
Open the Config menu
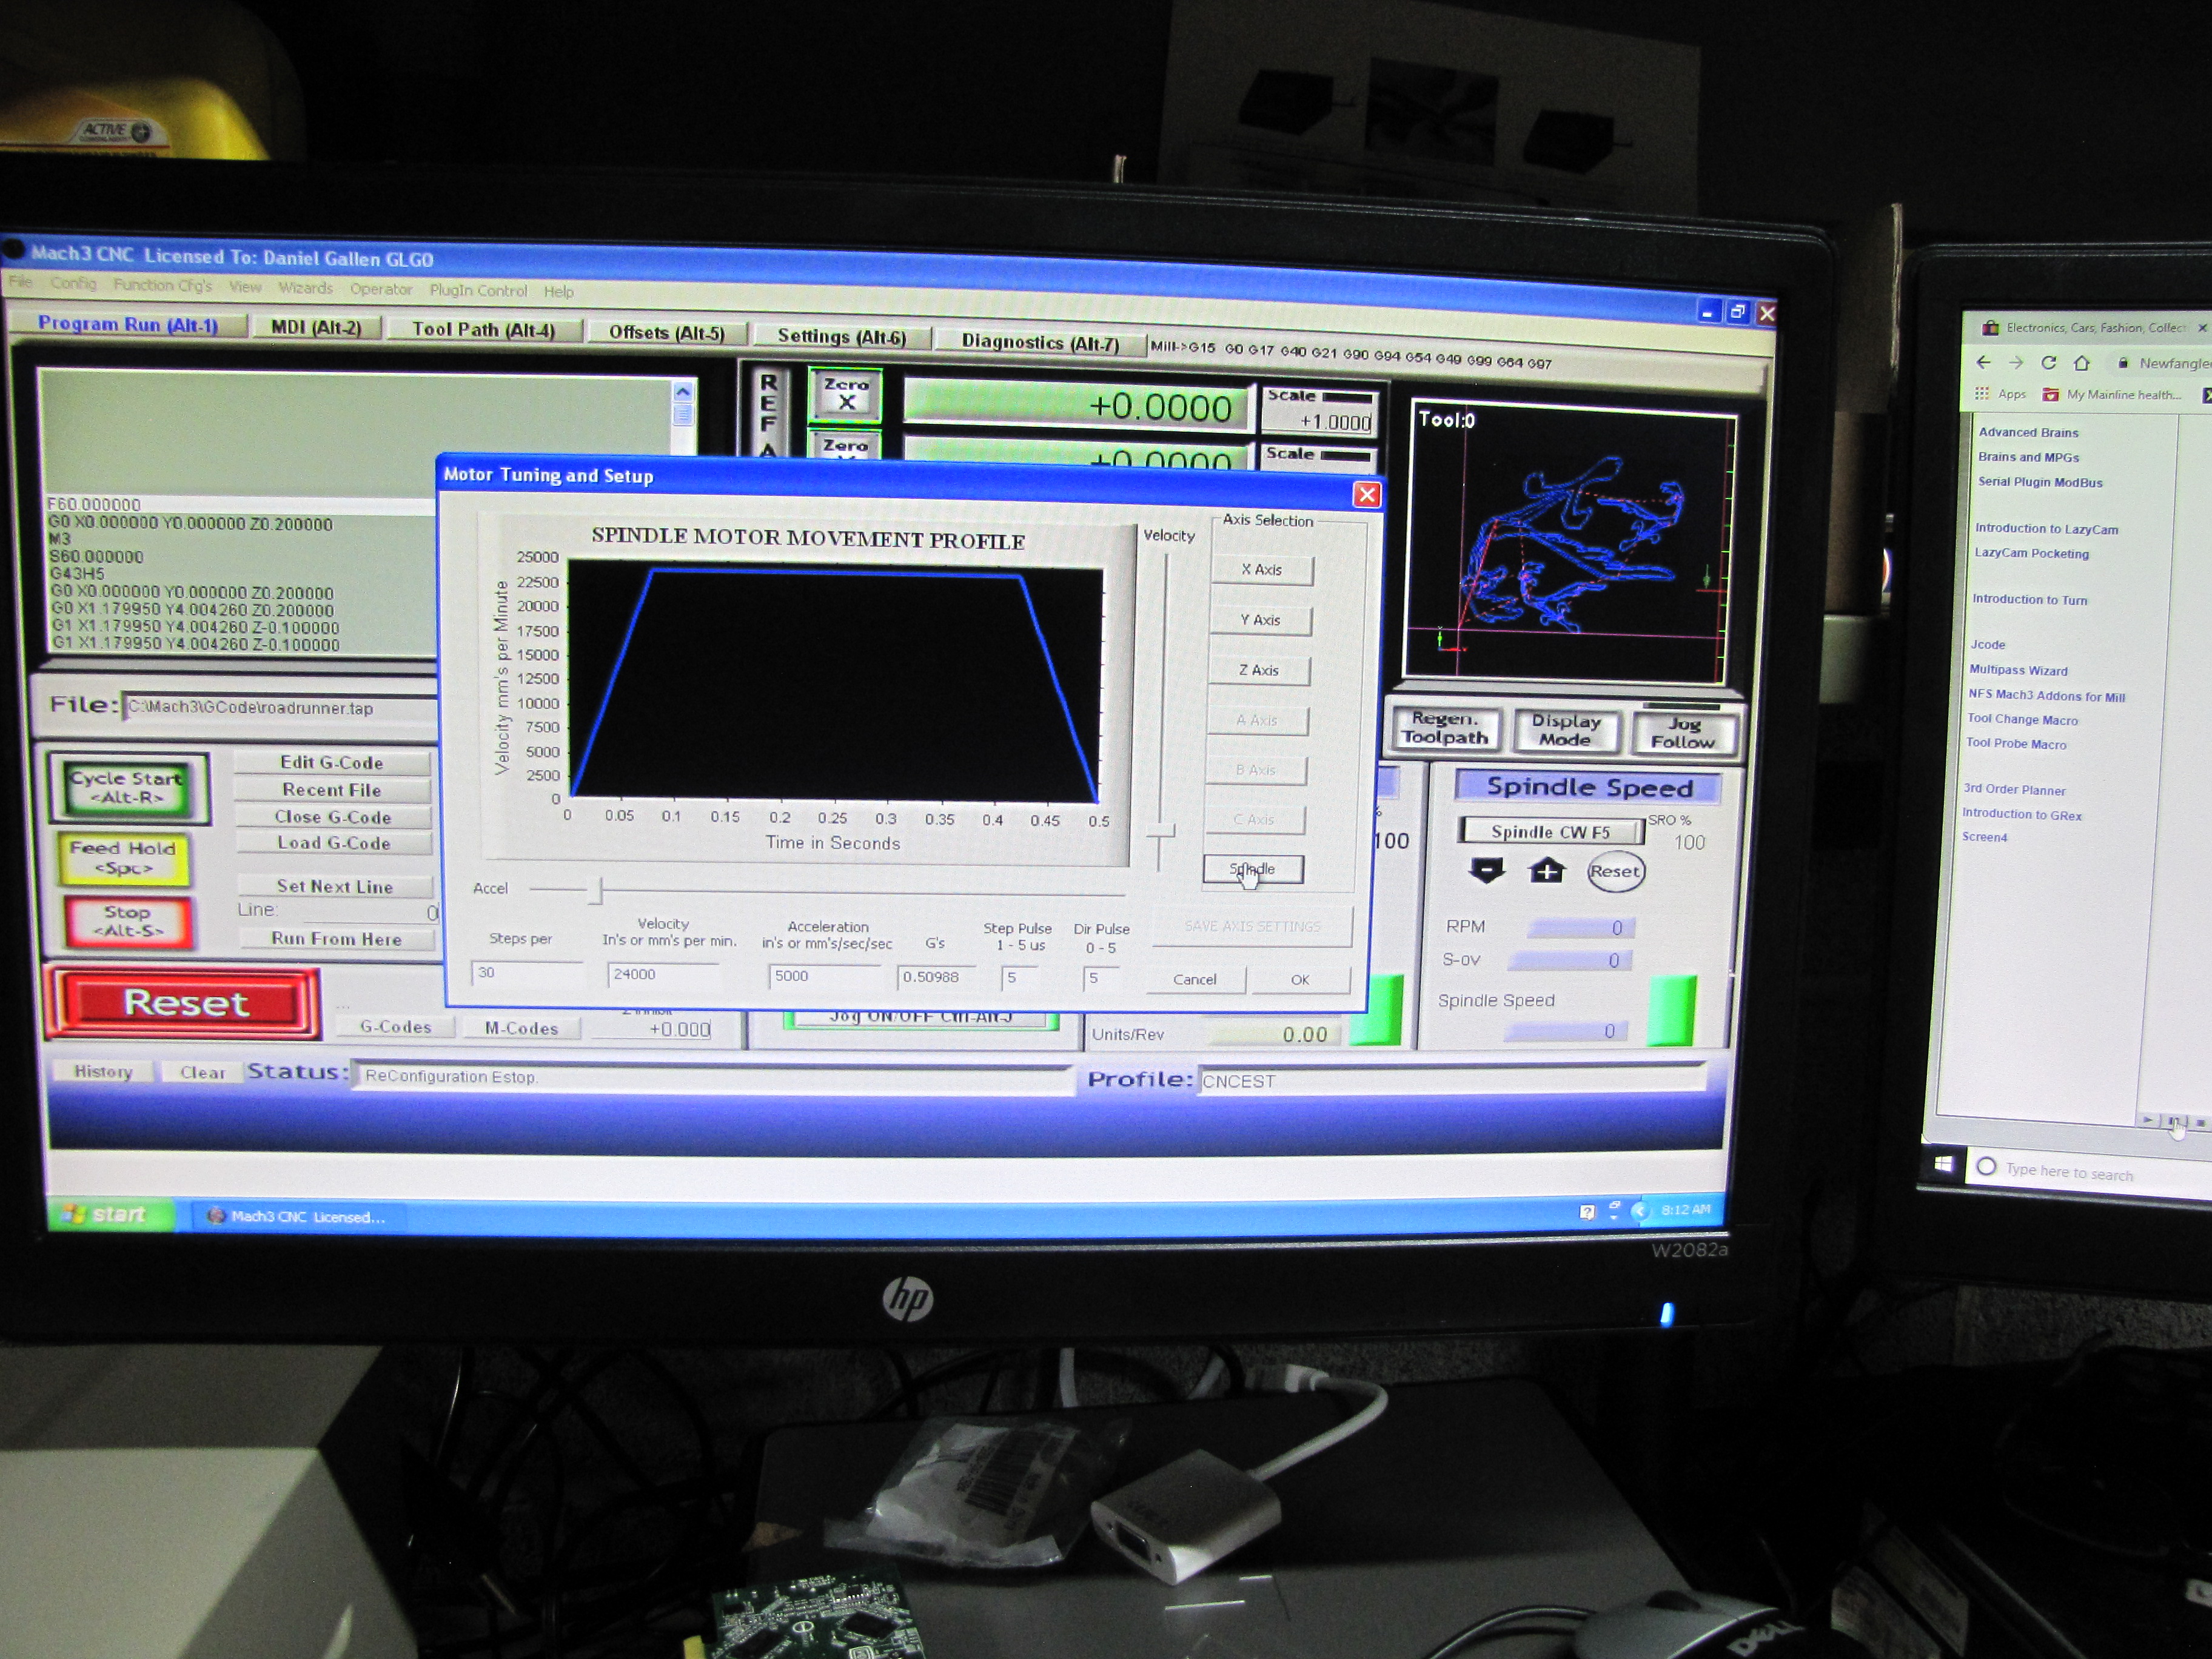pyautogui.click(x=73, y=284)
